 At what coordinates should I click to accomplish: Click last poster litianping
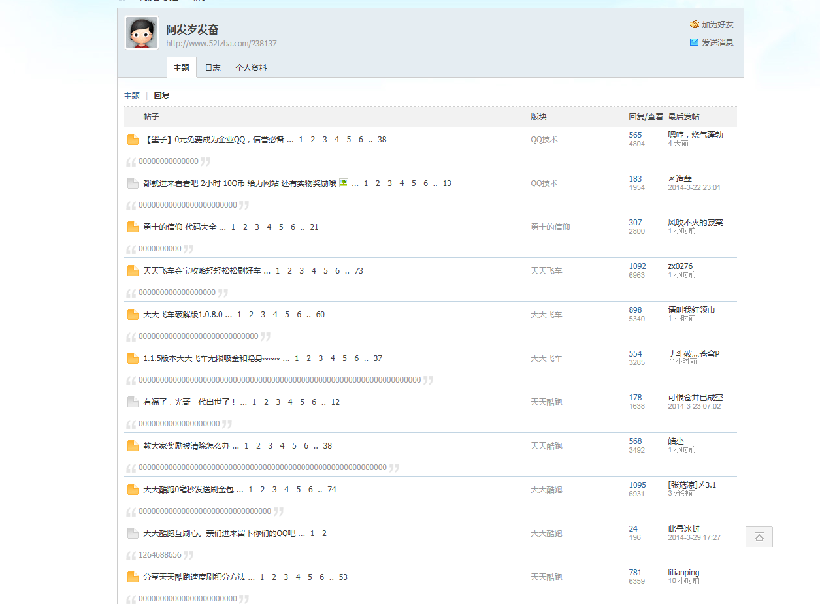683,573
